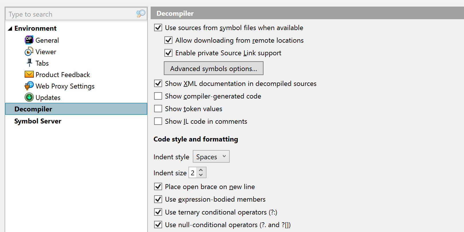Enable Show compiler-generated code checkbox
The image size is (464, 232).
click(x=158, y=96)
